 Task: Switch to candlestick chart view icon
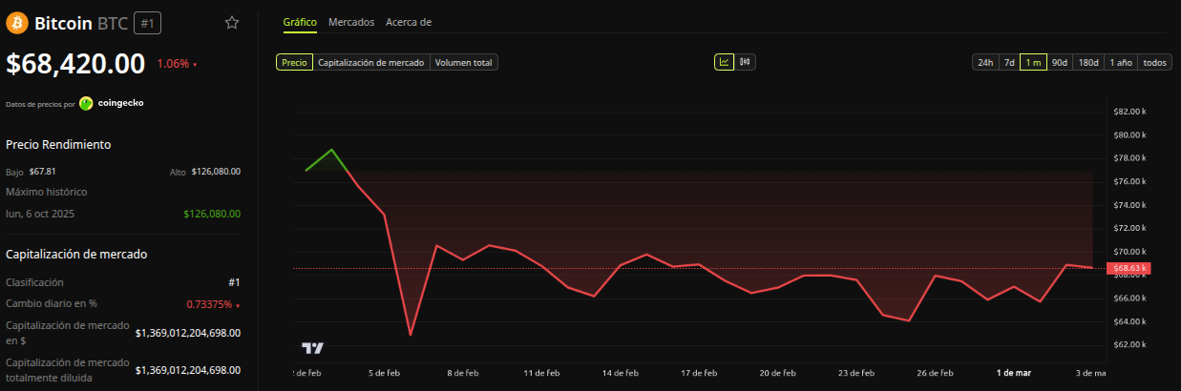(746, 62)
